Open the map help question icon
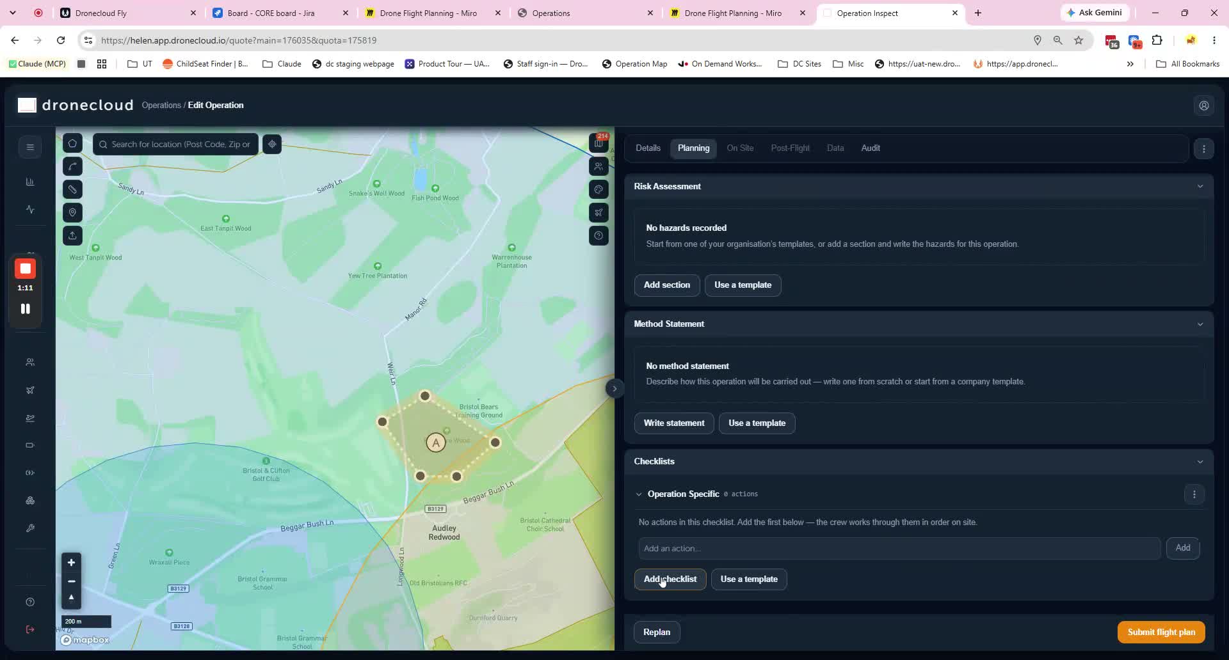The width and height of the screenshot is (1229, 660). point(598,235)
